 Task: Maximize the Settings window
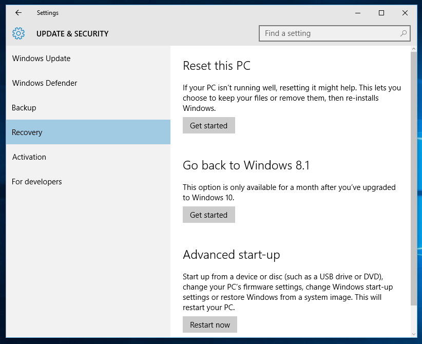point(381,13)
